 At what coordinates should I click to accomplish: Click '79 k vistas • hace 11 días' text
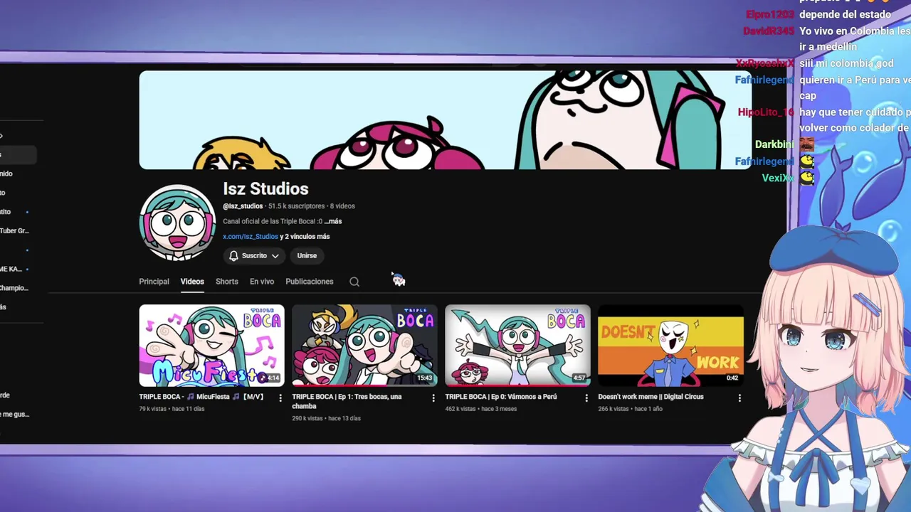tap(172, 409)
